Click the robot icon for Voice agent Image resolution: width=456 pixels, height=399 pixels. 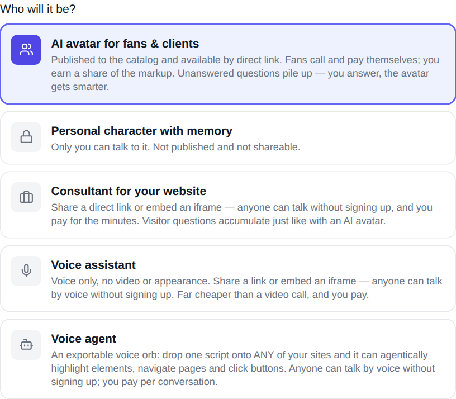[26, 345]
